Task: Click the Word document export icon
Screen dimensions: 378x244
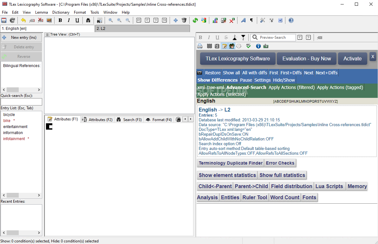Action: coord(280,21)
